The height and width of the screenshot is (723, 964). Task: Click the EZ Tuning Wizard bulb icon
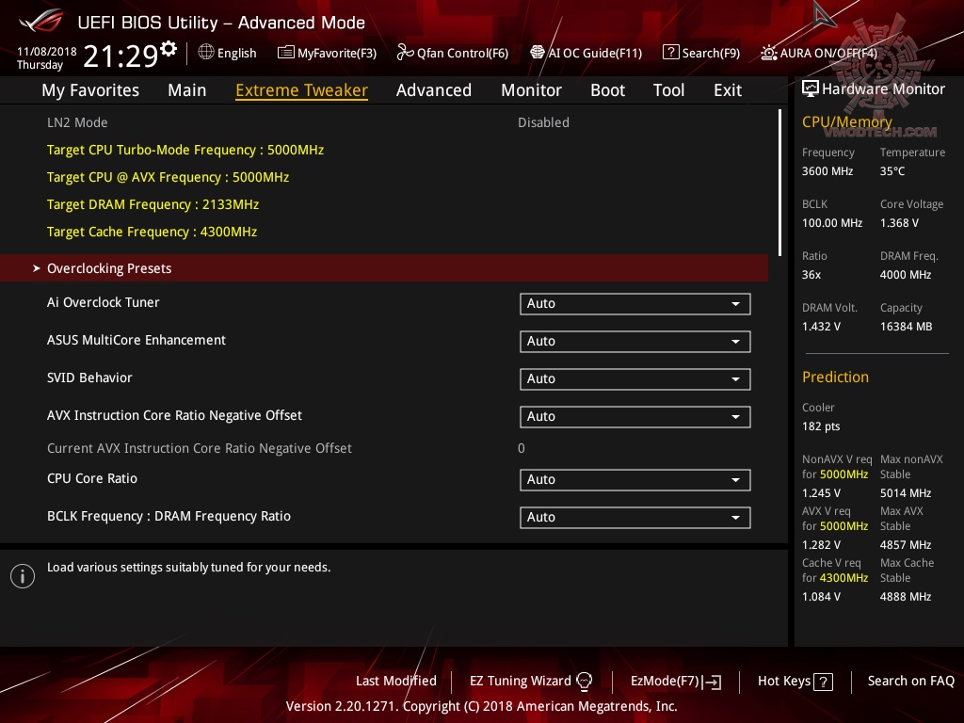pos(584,681)
